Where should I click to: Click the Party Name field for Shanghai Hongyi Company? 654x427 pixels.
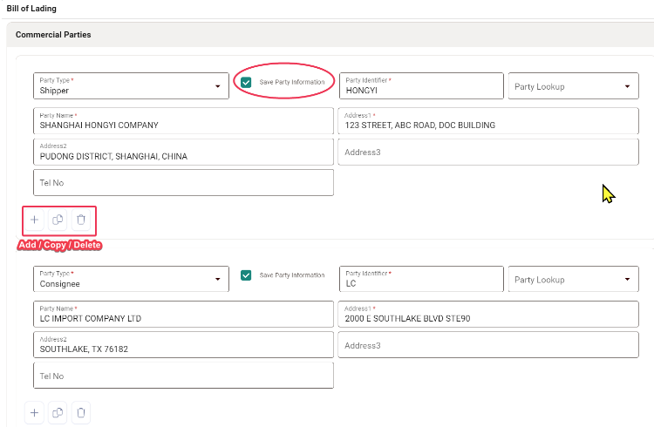(183, 120)
